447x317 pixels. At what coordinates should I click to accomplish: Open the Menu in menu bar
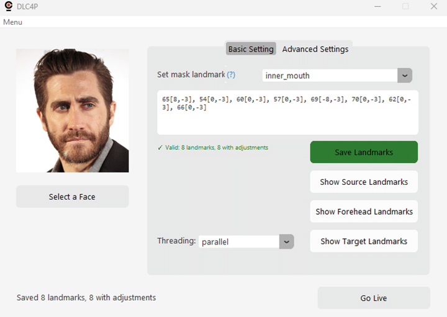coord(12,22)
